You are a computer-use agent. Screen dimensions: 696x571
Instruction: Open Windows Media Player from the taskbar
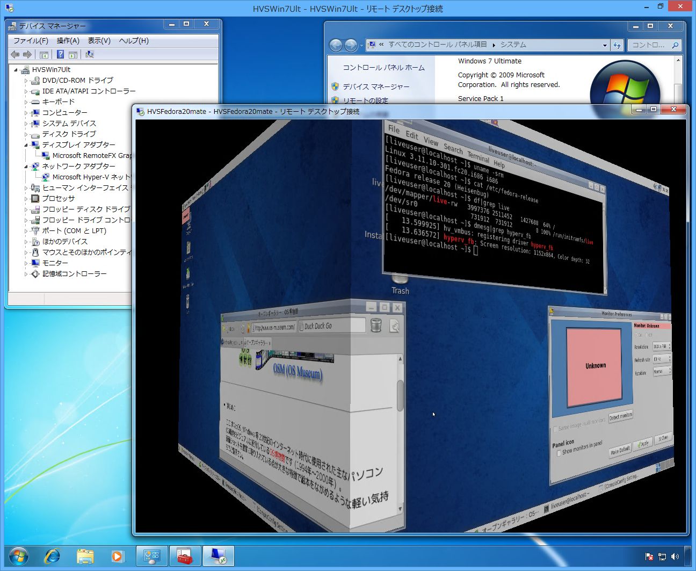coord(118,556)
